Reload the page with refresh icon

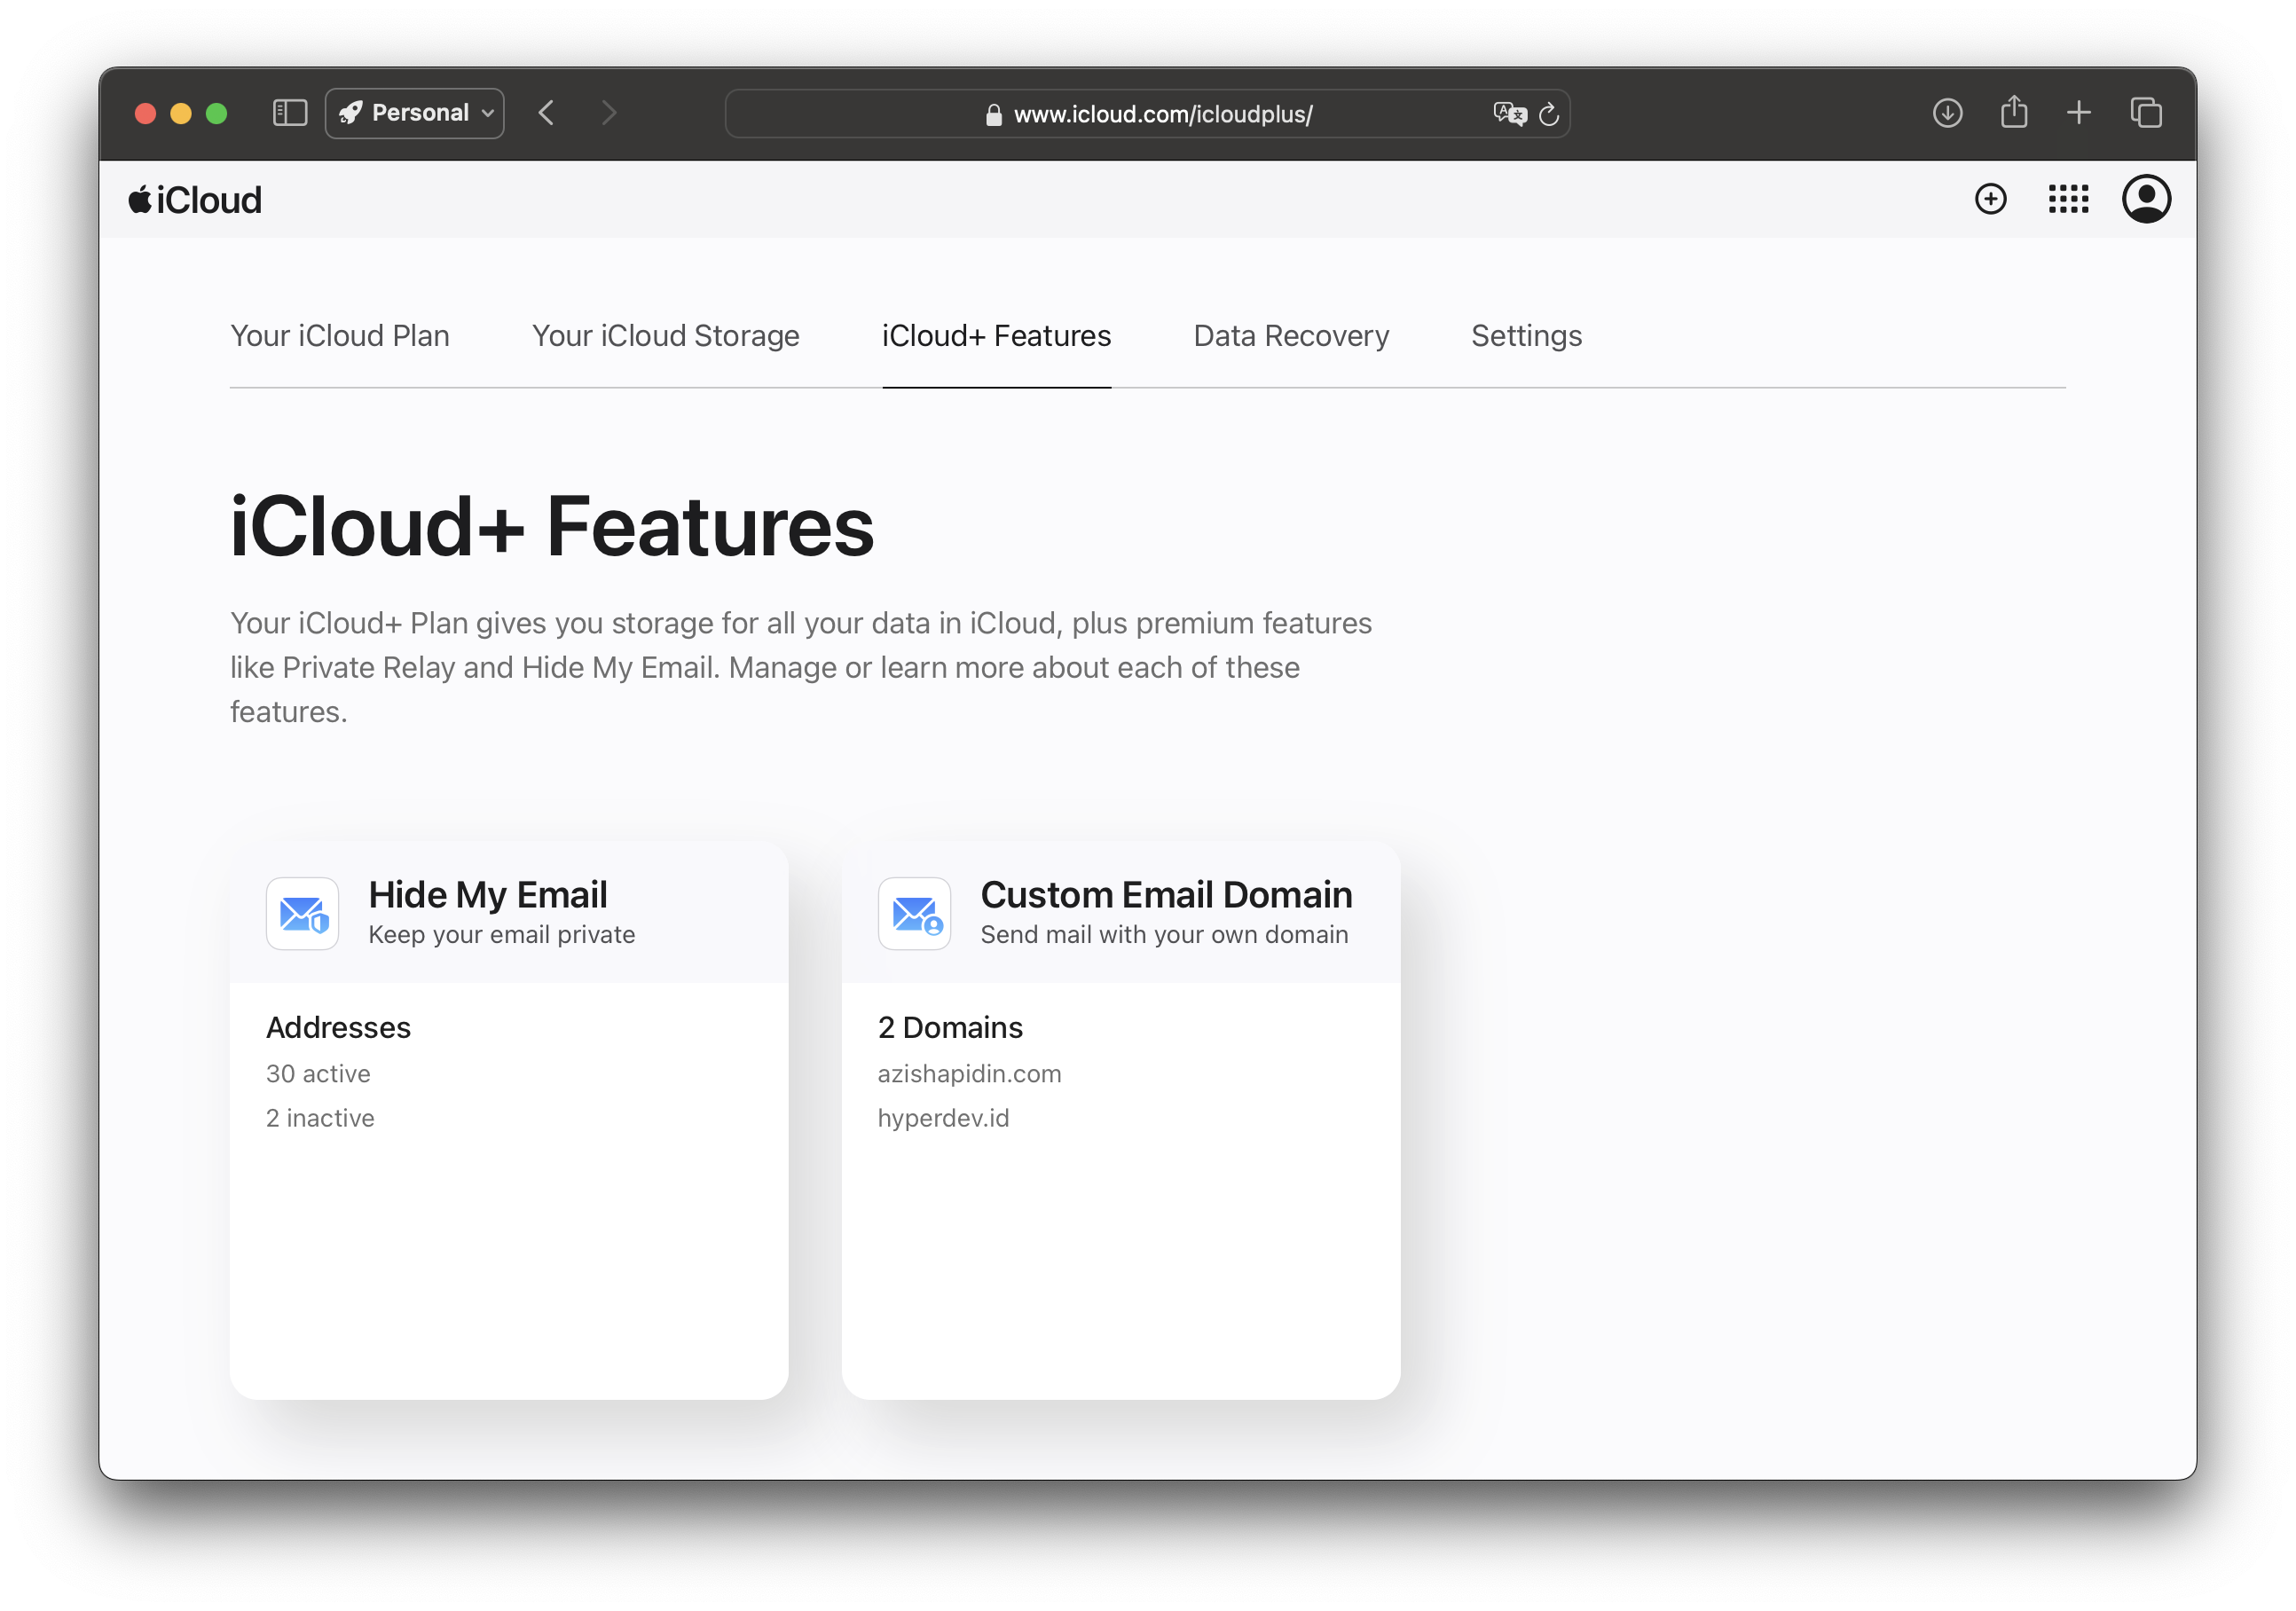pos(1549,114)
